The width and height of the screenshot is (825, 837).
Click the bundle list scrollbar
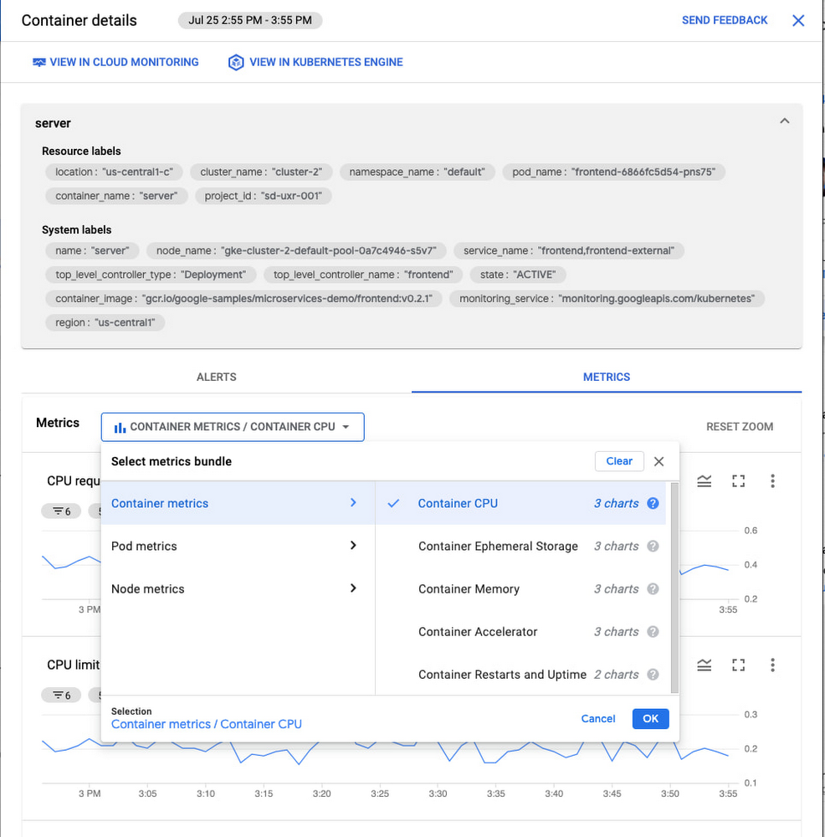point(674,588)
